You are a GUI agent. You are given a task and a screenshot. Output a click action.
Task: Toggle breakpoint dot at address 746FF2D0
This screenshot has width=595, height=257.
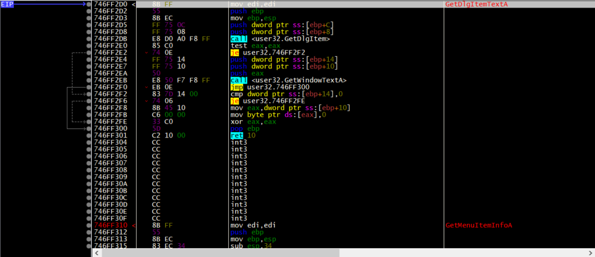coord(89,5)
